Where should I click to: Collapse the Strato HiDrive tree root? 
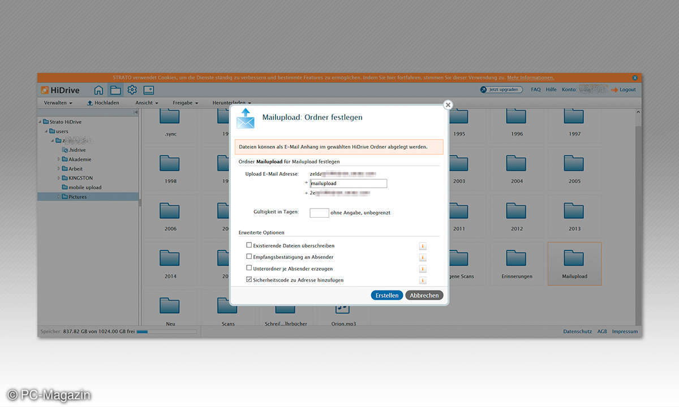pos(40,122)
